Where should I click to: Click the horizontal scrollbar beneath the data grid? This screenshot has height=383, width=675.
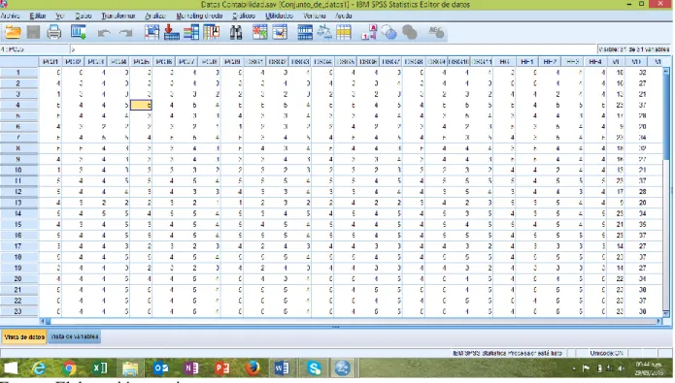point(352,321)
